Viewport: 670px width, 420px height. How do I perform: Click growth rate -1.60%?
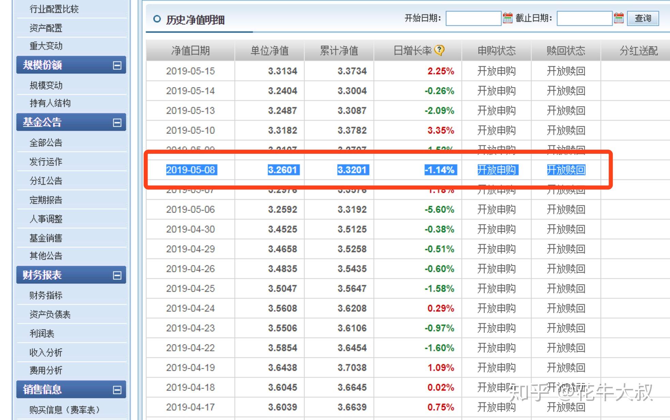(439, 348)
